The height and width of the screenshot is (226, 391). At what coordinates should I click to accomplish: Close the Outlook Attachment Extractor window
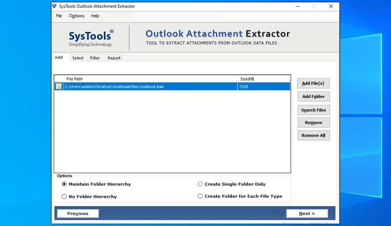point(331,6)
